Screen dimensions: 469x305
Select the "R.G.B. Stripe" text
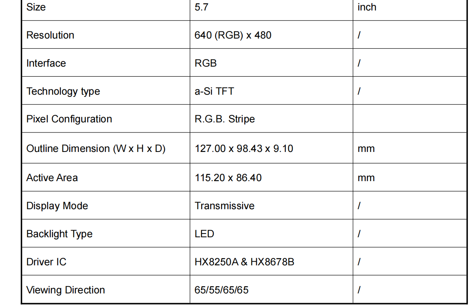pyautogui.click(x=225, y=119)
